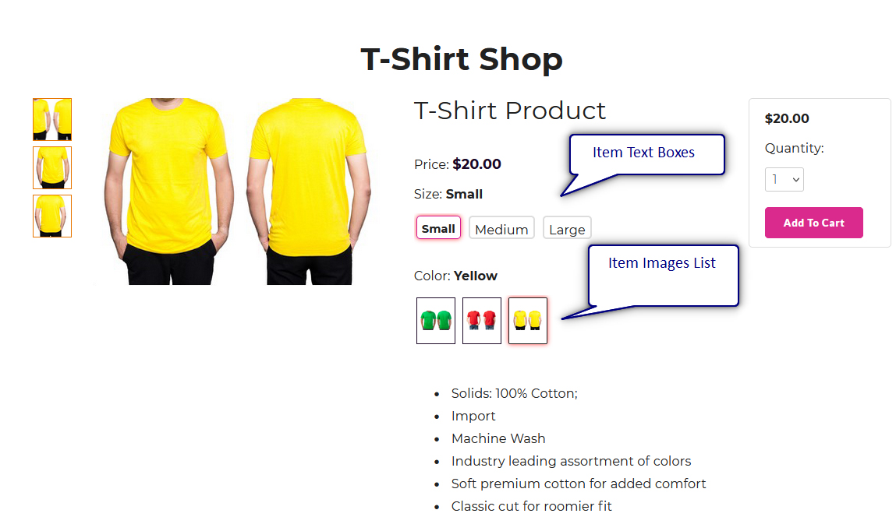Choose the Small size option
Viewport: 896px width, 524px height.
point(438,228)
